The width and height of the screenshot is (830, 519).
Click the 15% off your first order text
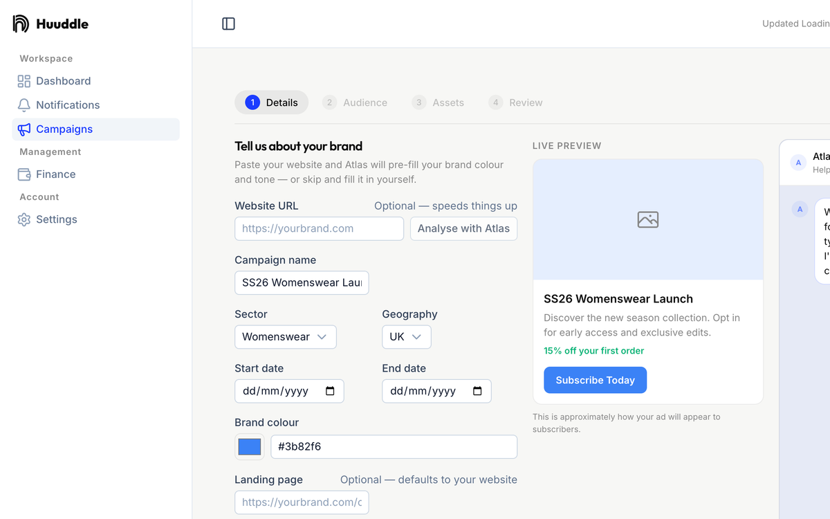(x=594, y=351)
